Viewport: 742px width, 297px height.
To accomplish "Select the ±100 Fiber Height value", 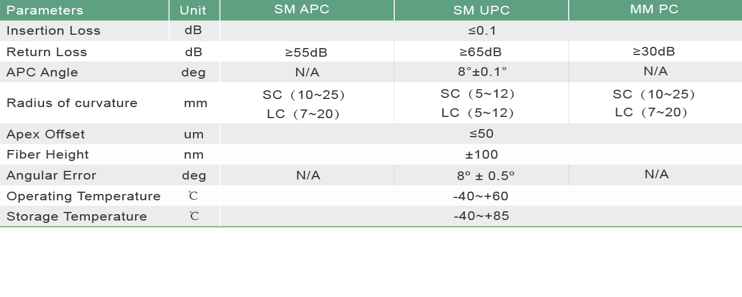I will click(482, 155).
